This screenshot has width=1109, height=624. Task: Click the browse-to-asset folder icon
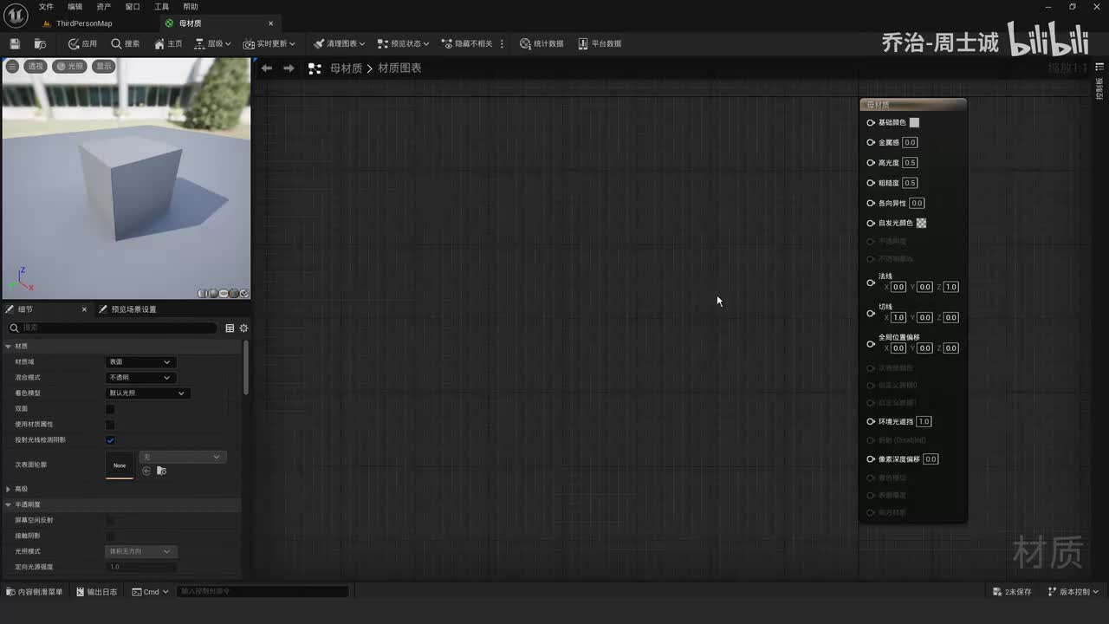(40, 43)
